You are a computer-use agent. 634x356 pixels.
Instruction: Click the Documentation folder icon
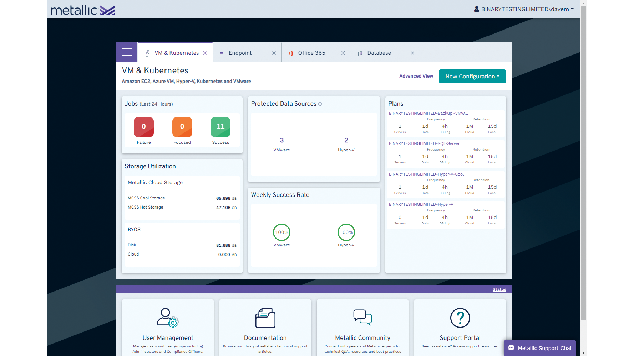coord(265,318)
